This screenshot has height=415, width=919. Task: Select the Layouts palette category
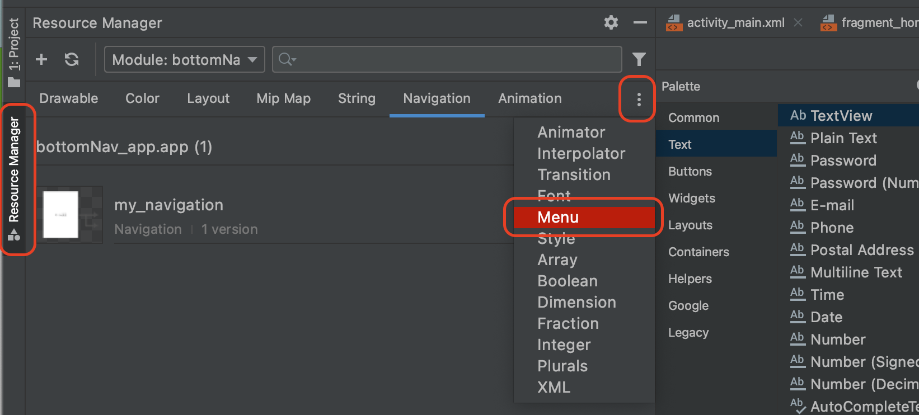point(690,225)
